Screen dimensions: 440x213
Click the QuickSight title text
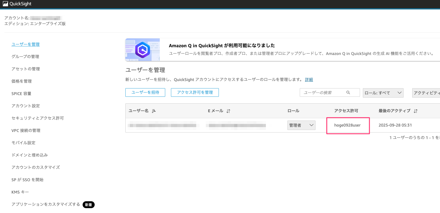click(x=21, y=4)
